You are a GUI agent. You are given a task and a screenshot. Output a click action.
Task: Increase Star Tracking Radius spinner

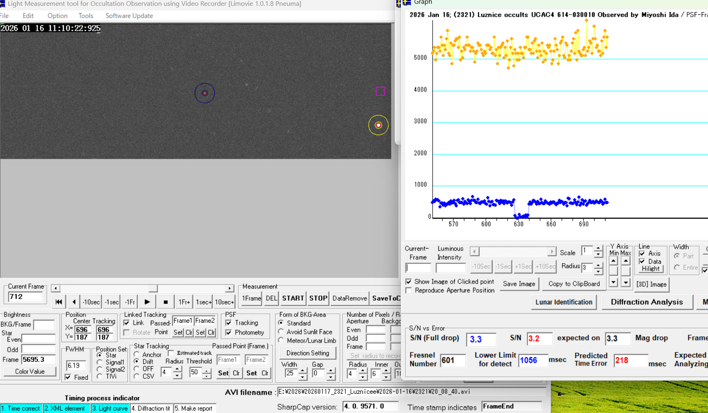coord(177,369)
